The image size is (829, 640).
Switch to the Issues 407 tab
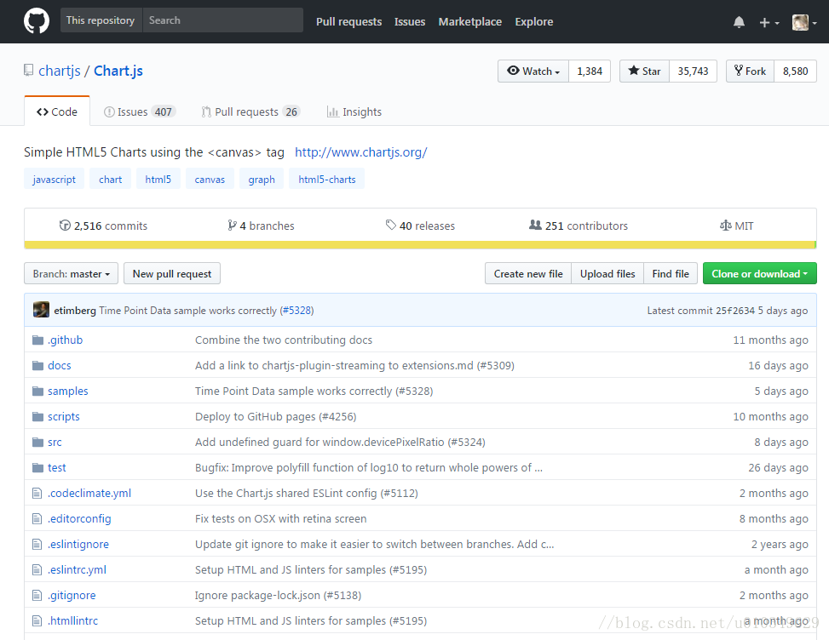(x=140, y=112)
